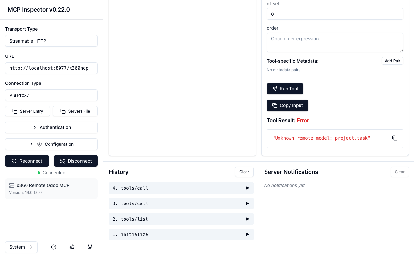Run the tool
Viewport: 414px width, 258px height.
tap(285, 89)
